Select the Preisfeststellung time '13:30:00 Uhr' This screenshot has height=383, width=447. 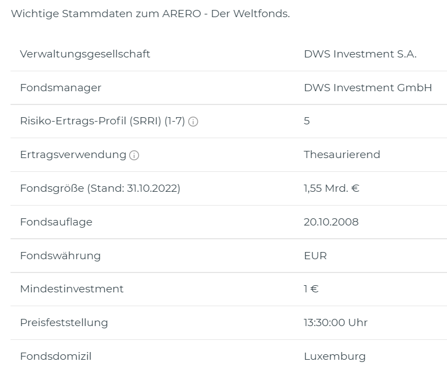coord(335,323)
